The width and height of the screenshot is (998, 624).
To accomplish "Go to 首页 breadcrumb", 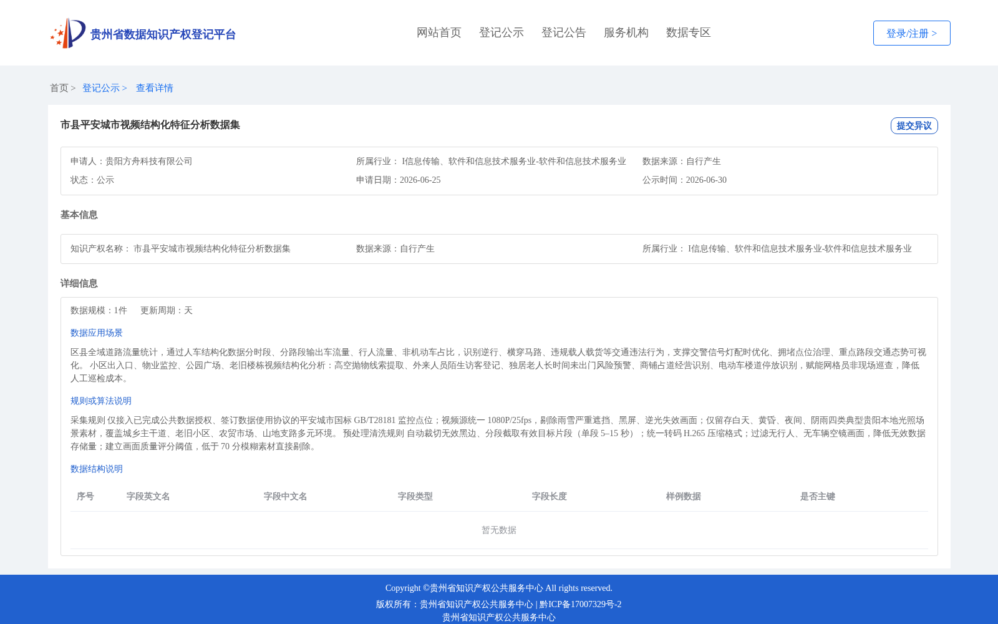I will 59,88.
